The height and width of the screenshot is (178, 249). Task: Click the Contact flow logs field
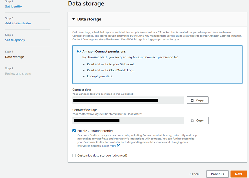pos(128,120)
